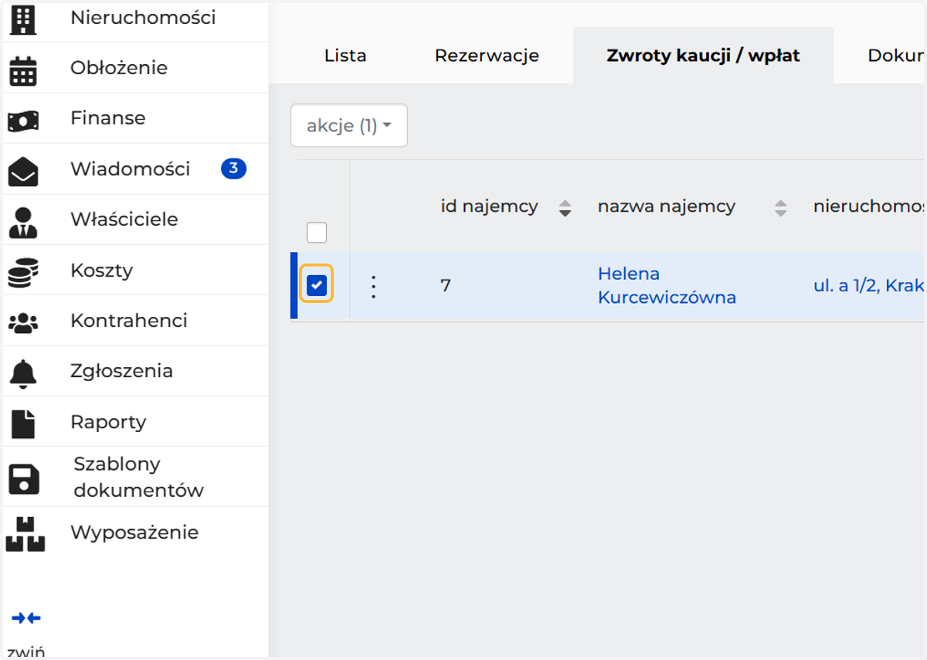Image resolution: width=927 pixels, height=660 pixels.
Task: Navigate to Koszty section
Action: tap(102, 270)
